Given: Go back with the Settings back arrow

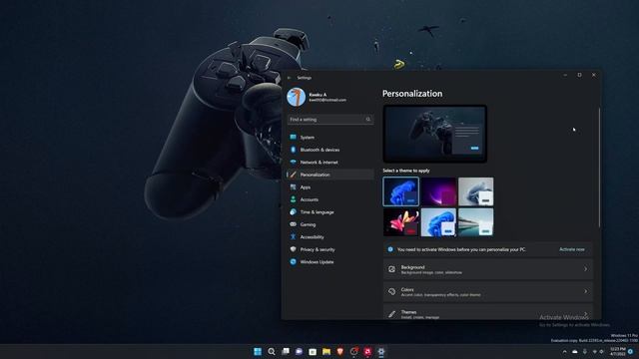Looking at the screenshot, I should (290, 78).
